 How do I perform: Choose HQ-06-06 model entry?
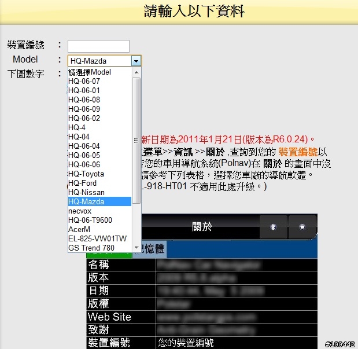[x=99, y=164]
